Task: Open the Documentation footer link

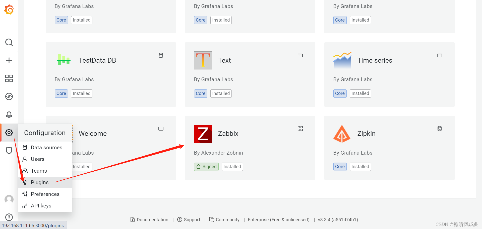Action: pyautogui.click(x=149, y=220)
